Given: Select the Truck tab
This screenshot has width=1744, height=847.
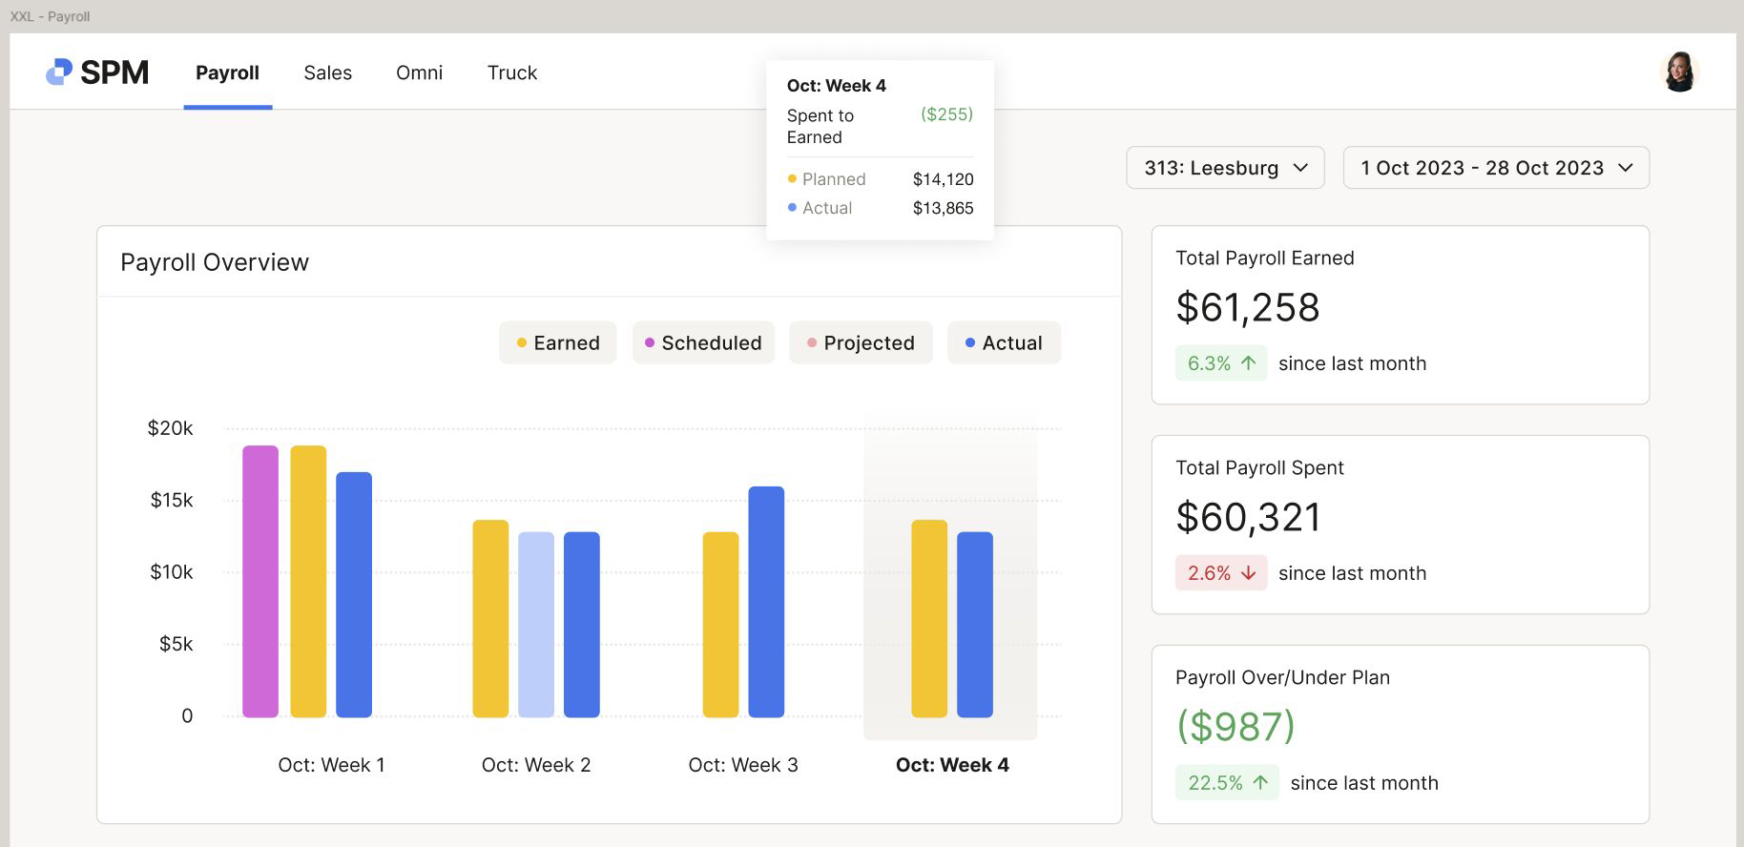Looking at the screenshot, I should (x=512, y=72).
